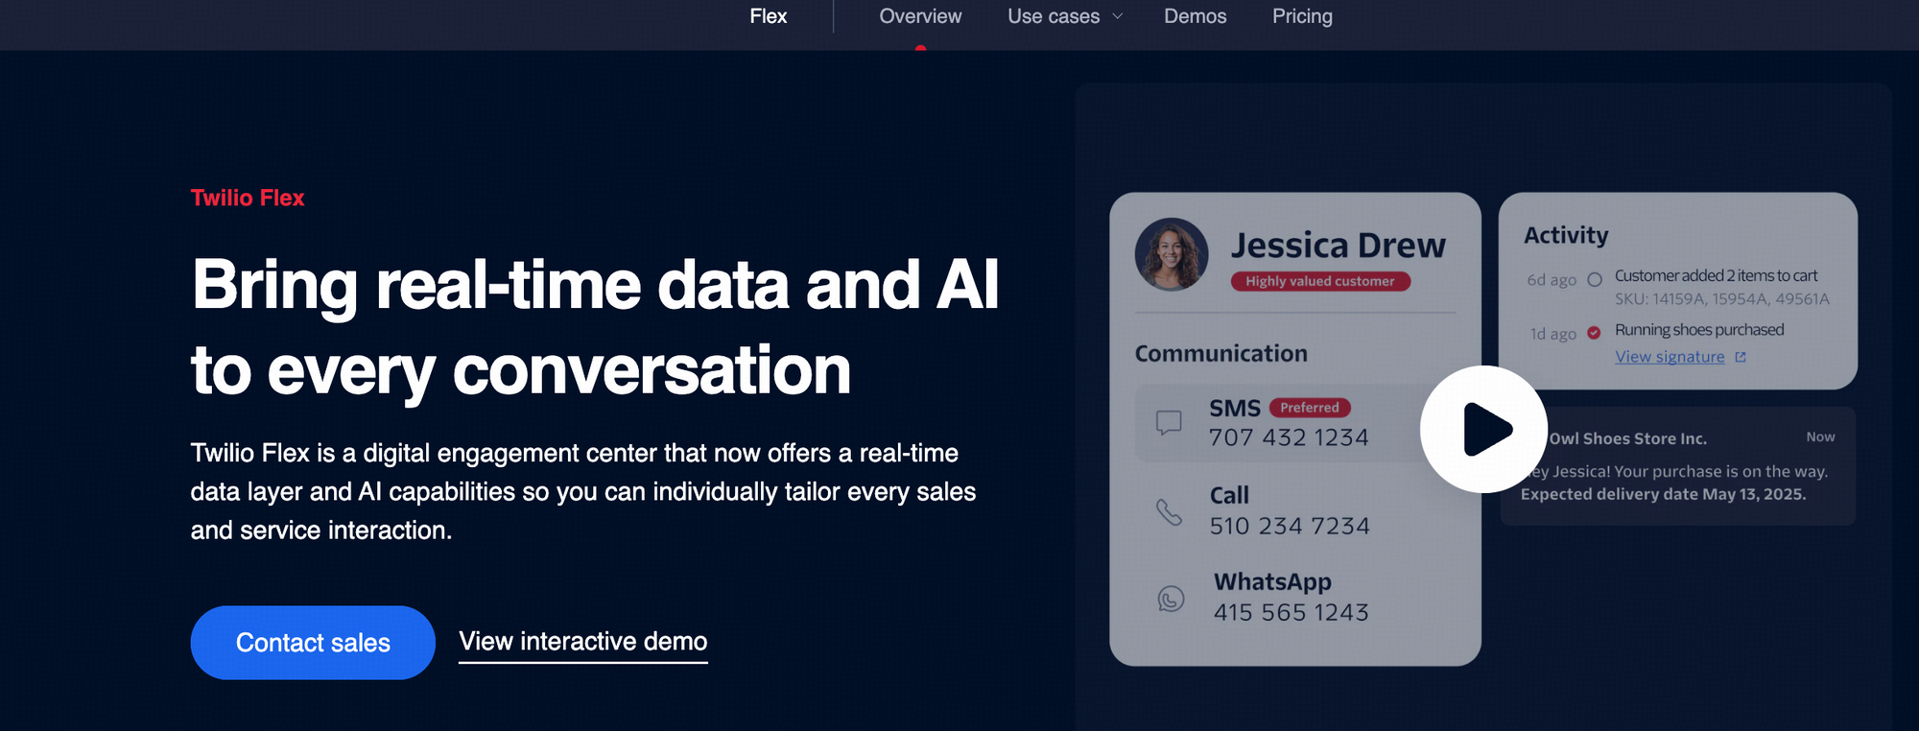The image size is (1919, 731).
Task: Click the Now timestamp on the notification
Action: pyautogui.click(x=1820, y=437)
